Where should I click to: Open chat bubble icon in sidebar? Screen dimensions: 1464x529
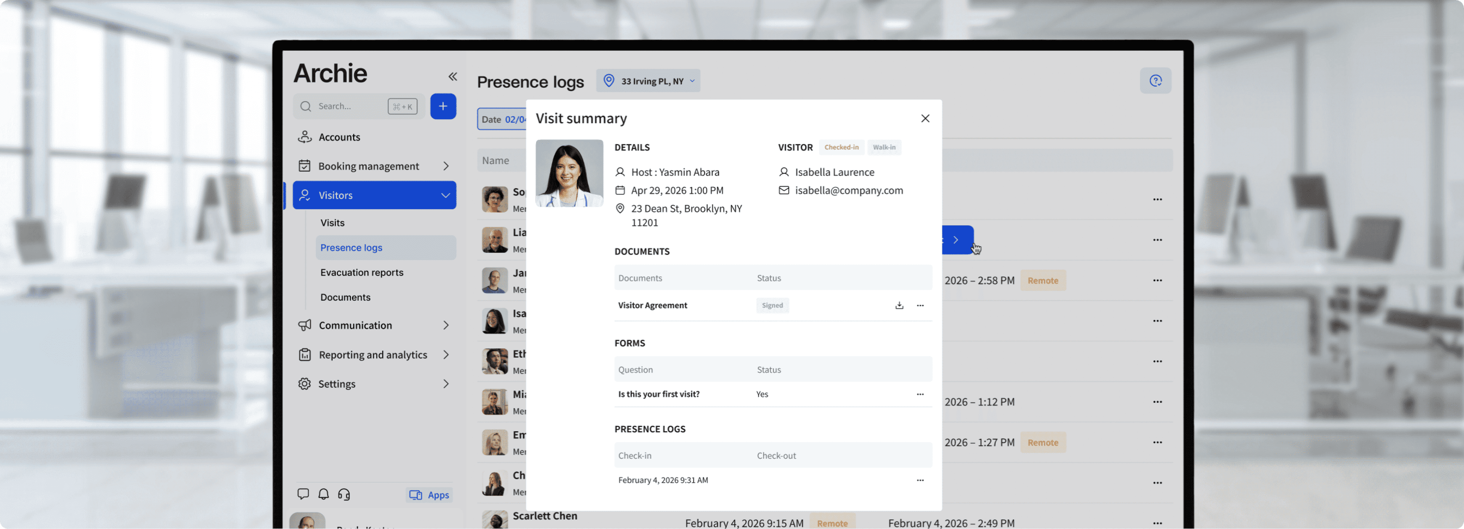[x=303, y=494]
